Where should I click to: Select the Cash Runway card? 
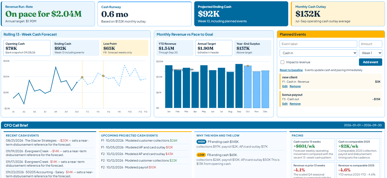(144, 14)
